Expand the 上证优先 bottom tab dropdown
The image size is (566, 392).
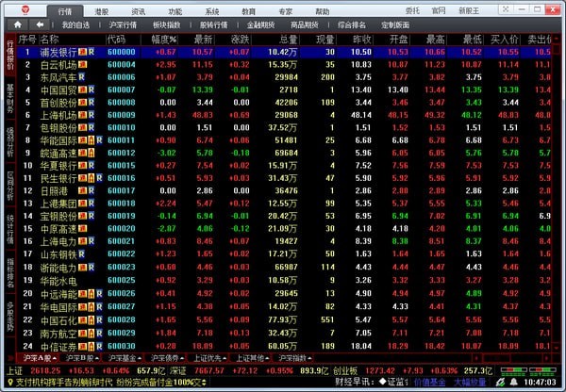(225, 358)
